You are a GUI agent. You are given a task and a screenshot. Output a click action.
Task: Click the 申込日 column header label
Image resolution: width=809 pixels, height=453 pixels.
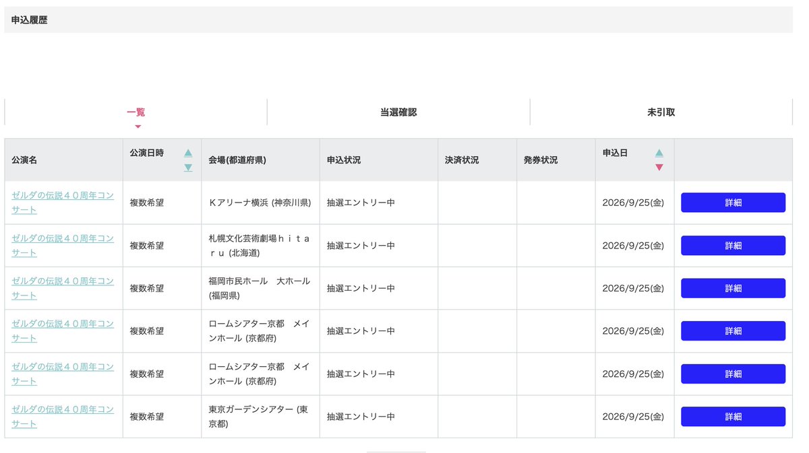[615, 153]
